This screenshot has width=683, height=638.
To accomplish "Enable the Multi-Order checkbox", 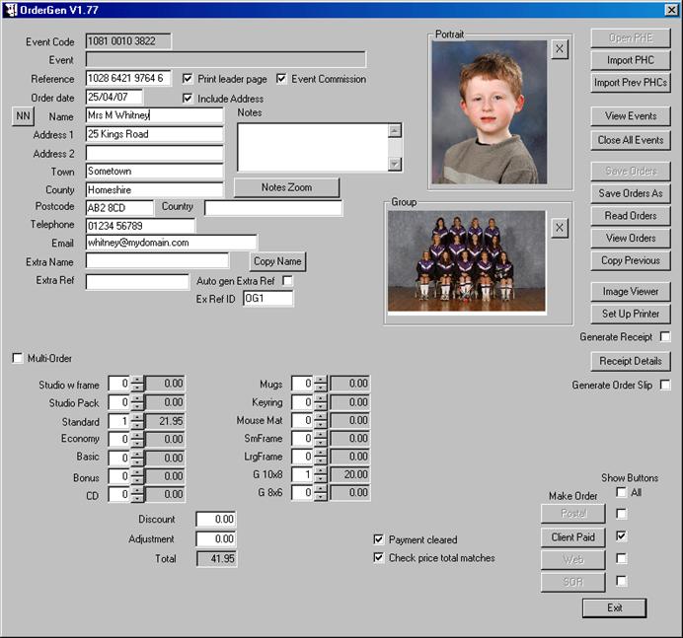I will pos(17,358).
